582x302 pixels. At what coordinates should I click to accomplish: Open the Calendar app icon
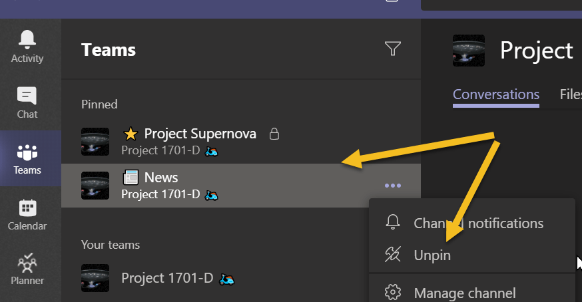click(27, 214)
